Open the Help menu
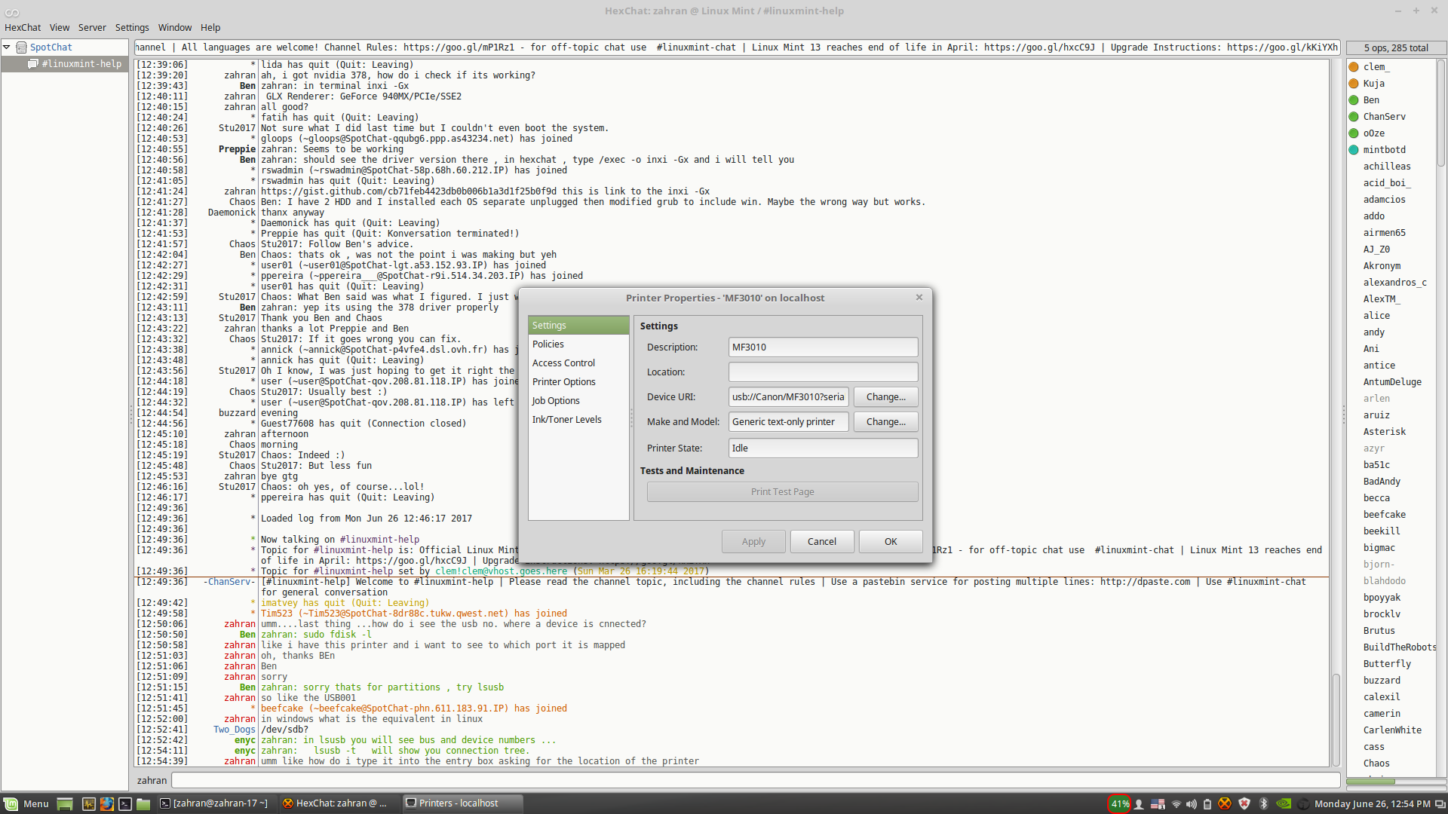The image size is (1448, 814). tap(210, 27)
